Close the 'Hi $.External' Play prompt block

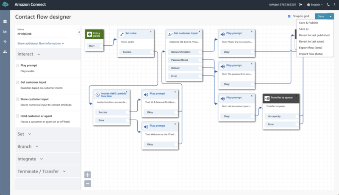(175, 92)
